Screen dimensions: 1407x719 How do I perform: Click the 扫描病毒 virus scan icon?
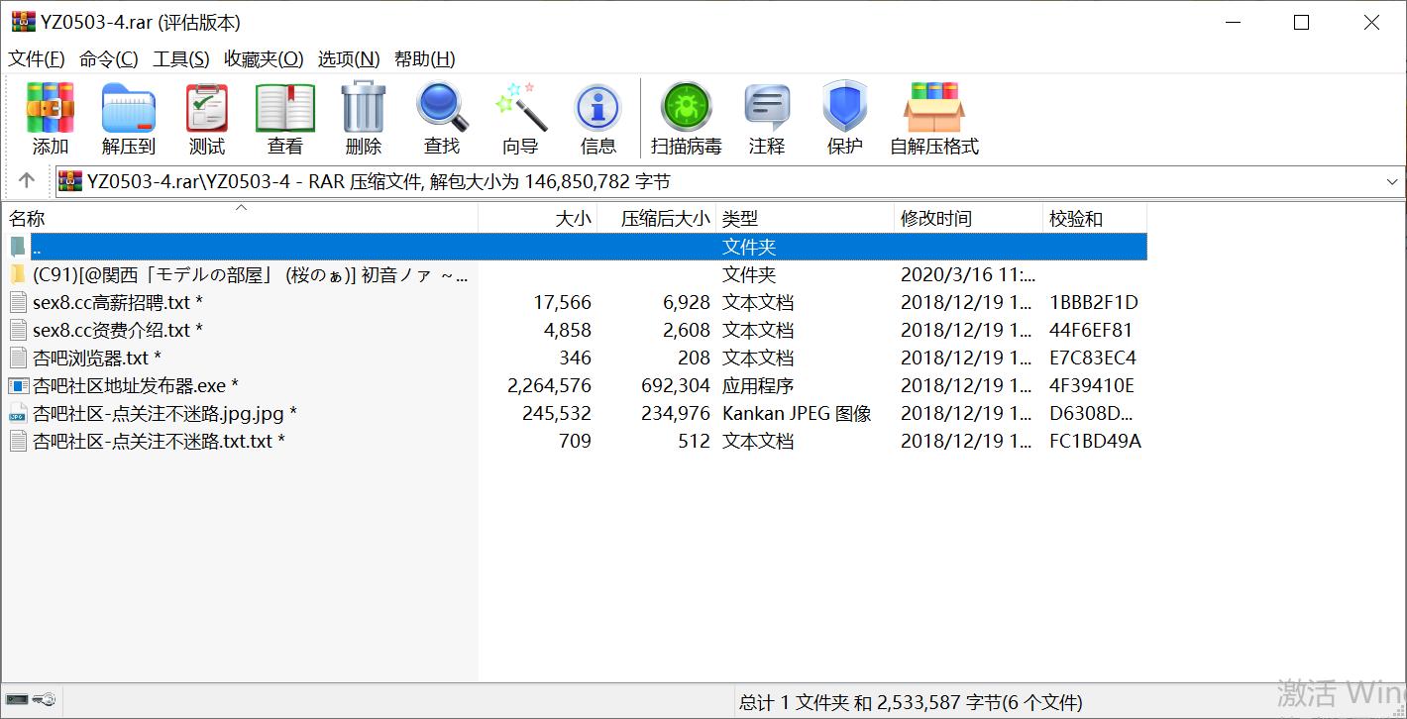pyautogui.click(x=687, y=119)
